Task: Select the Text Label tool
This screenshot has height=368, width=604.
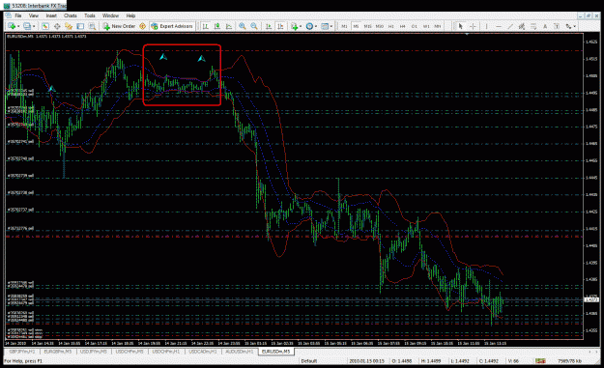Action: click(x=557, y=26)
